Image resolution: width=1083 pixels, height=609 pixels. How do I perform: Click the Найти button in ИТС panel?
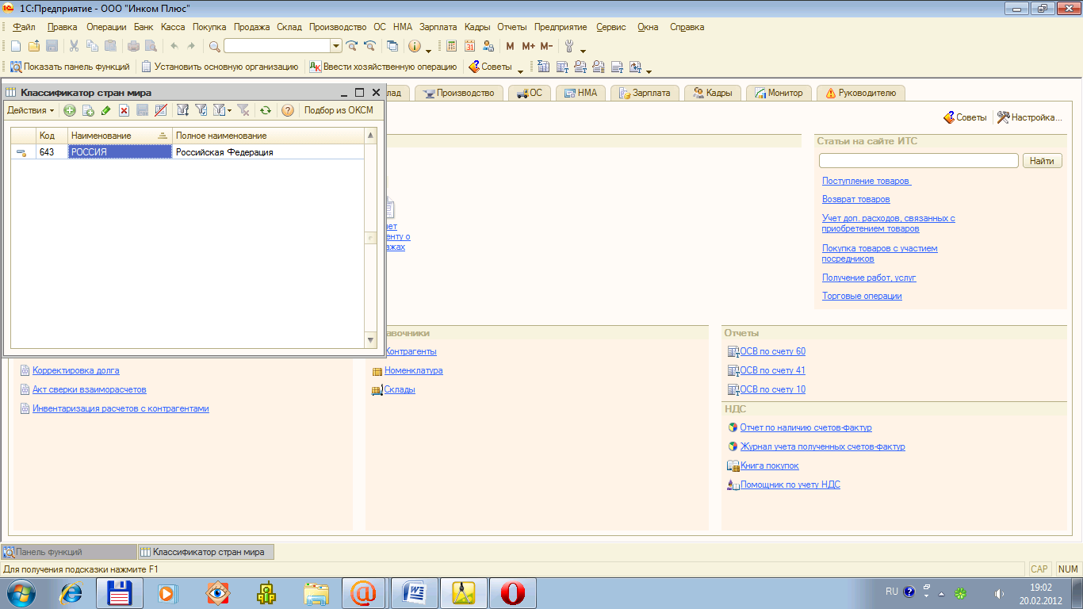coord(1043,161)
